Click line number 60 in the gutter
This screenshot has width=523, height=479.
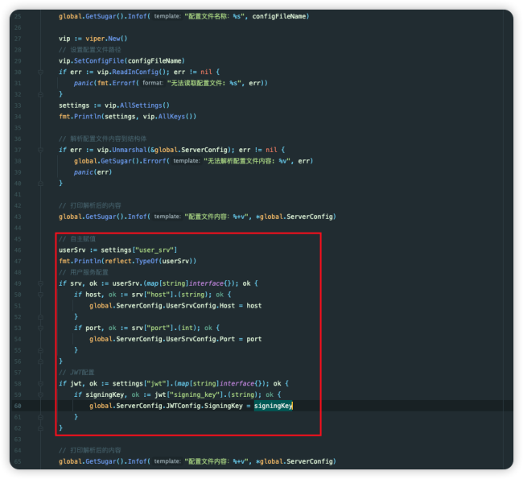pos(18,406)
